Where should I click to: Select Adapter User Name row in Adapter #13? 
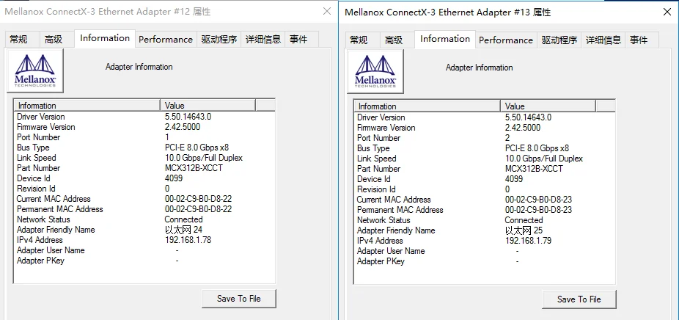(485, 251)
